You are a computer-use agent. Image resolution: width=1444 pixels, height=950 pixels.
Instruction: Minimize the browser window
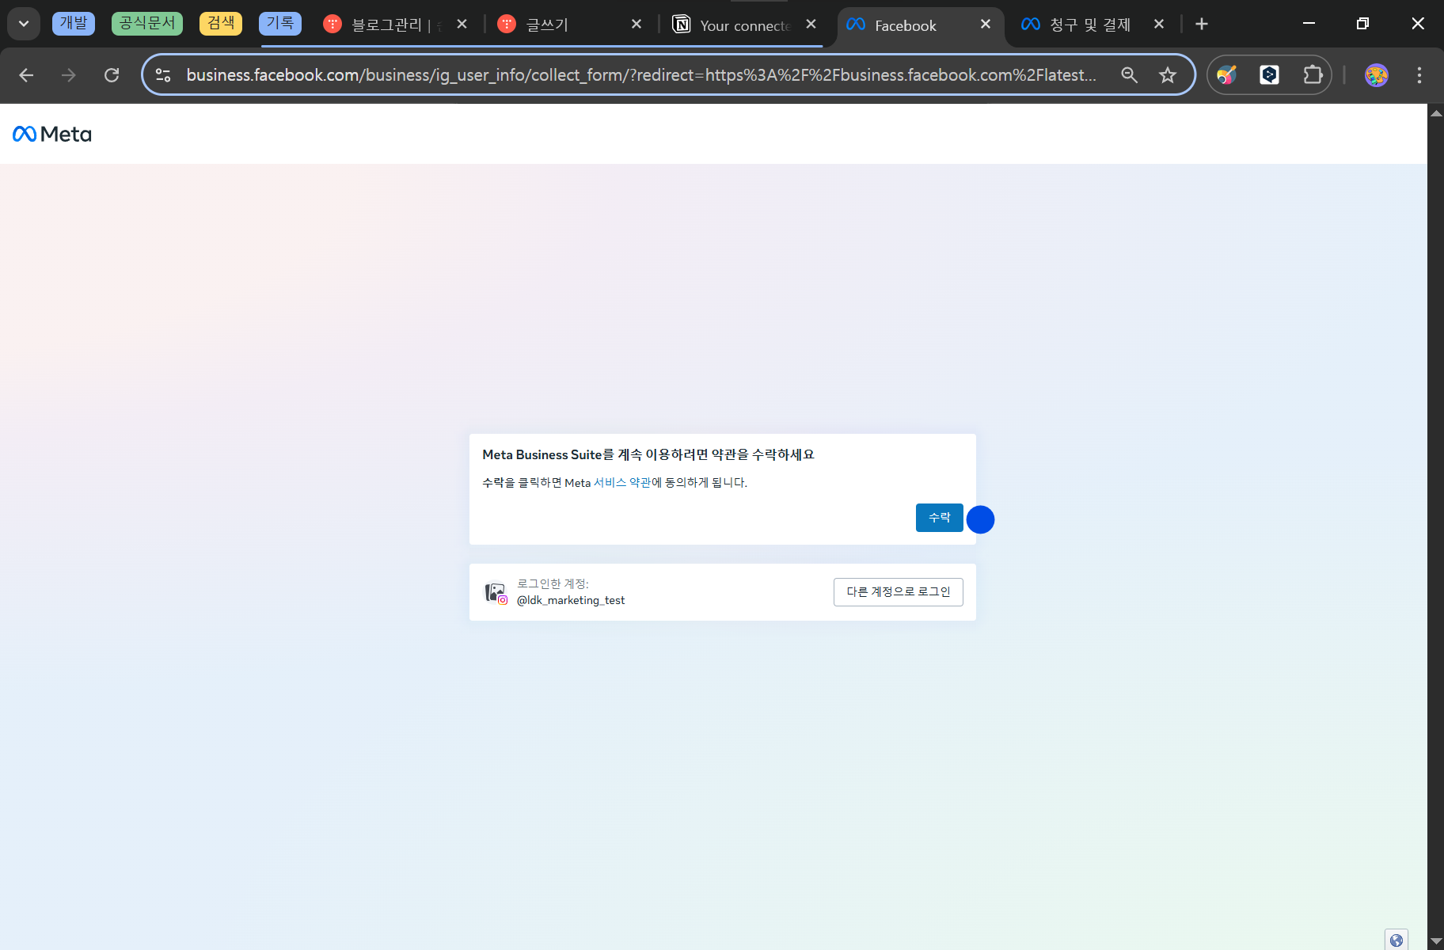click(x=1309, y=24)
